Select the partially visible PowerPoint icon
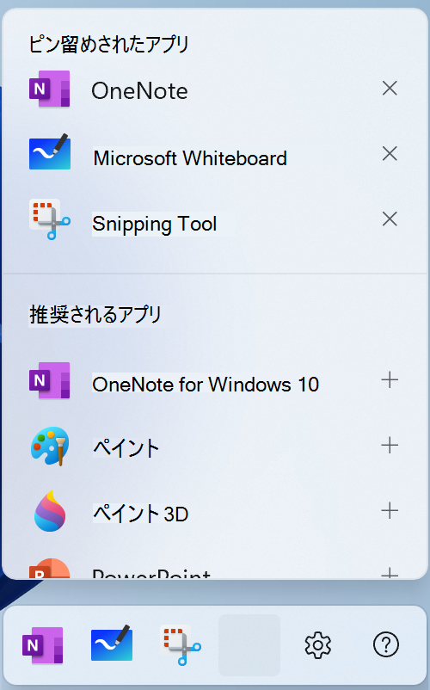The width and height of the screenshot is (430, 690). [50, 568]
